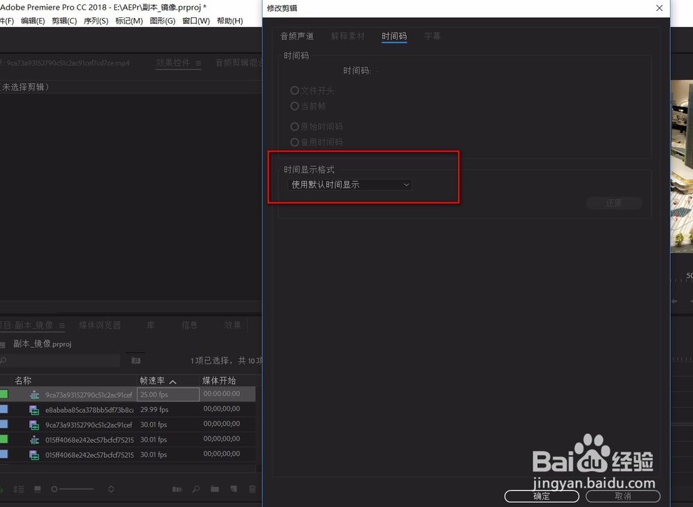Click media start 00;00;00;00 in the 29.99 fps row

[222, 409]
